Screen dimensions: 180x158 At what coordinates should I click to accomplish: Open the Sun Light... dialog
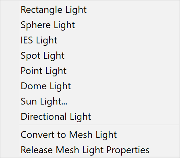pos(90,101)
